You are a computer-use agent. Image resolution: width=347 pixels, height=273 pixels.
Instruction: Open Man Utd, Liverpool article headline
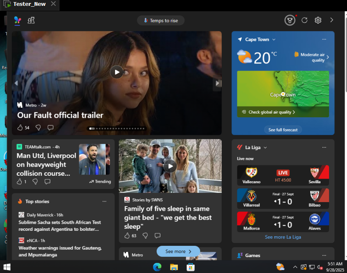pos(46,164)
